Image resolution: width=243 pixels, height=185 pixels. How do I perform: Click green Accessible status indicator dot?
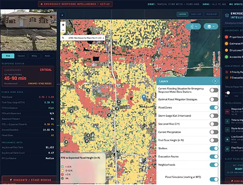(226, 57)
